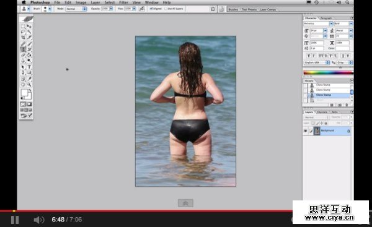The image size is (372, 227).
Task: Select the Eyedropper tool
Action: 29,79
